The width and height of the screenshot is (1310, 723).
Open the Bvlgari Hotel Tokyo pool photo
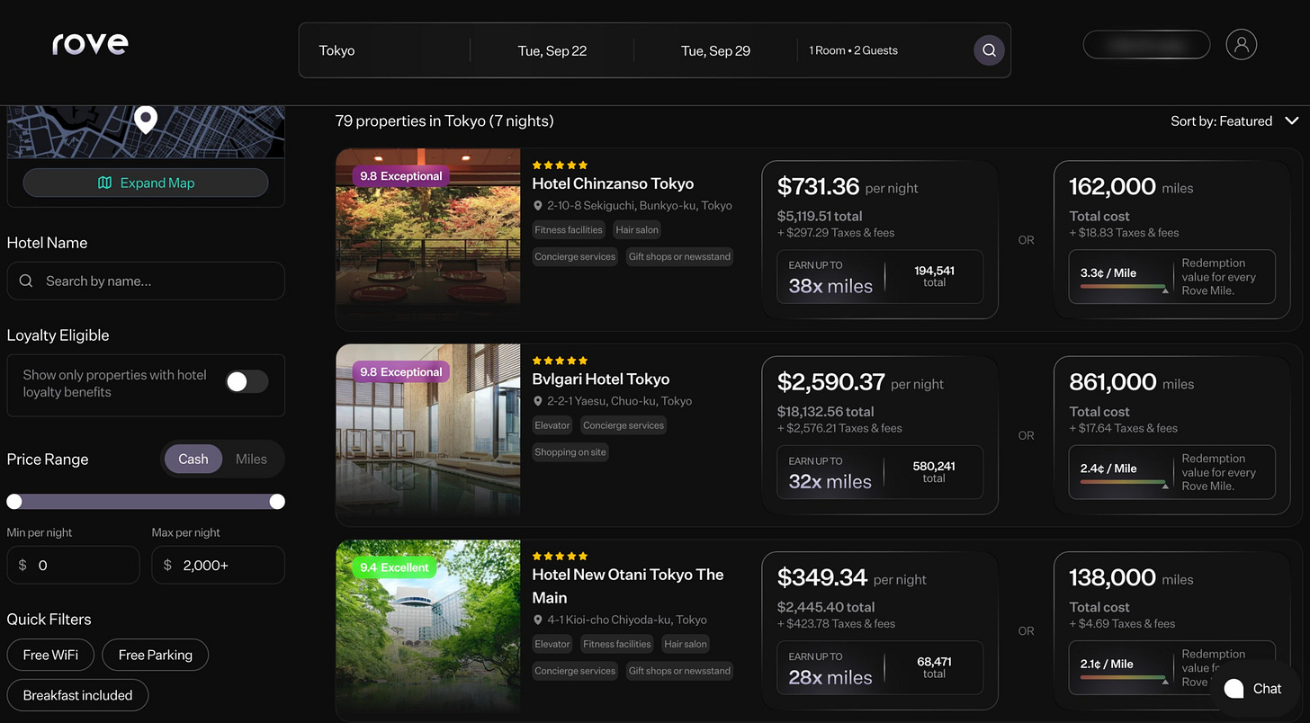pos(428,433)
